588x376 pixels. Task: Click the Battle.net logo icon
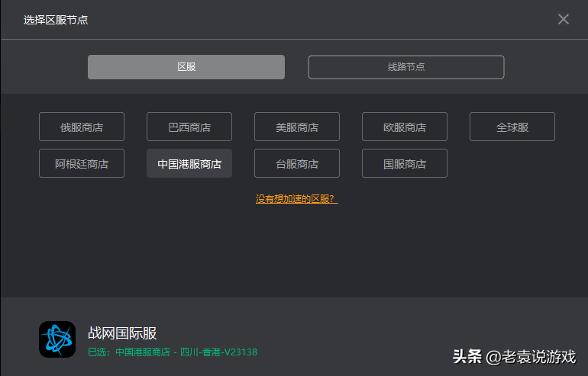click(x=57, y=339)
